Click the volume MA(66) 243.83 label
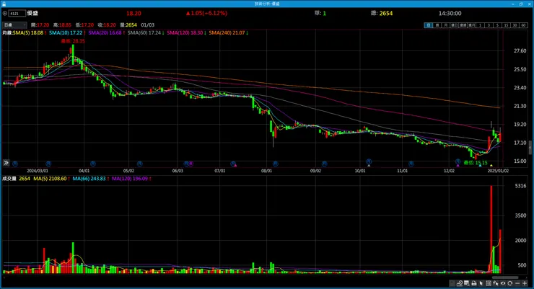 click(x=89, y=179)
